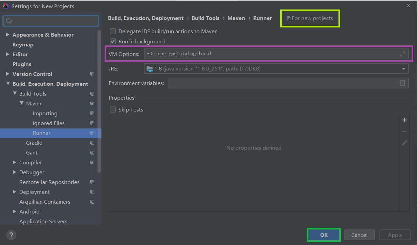
Task: Enable Delegate IDE build/run actions to Maven
Action: pos(113,31)
